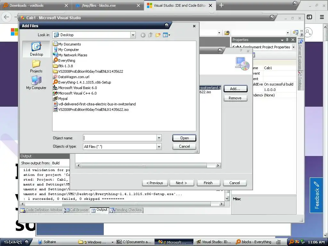The width and height of the screenshot is (328, 246).
Task: Open the Views menu icon in Add Files
Action: click(x=167, y=35)
